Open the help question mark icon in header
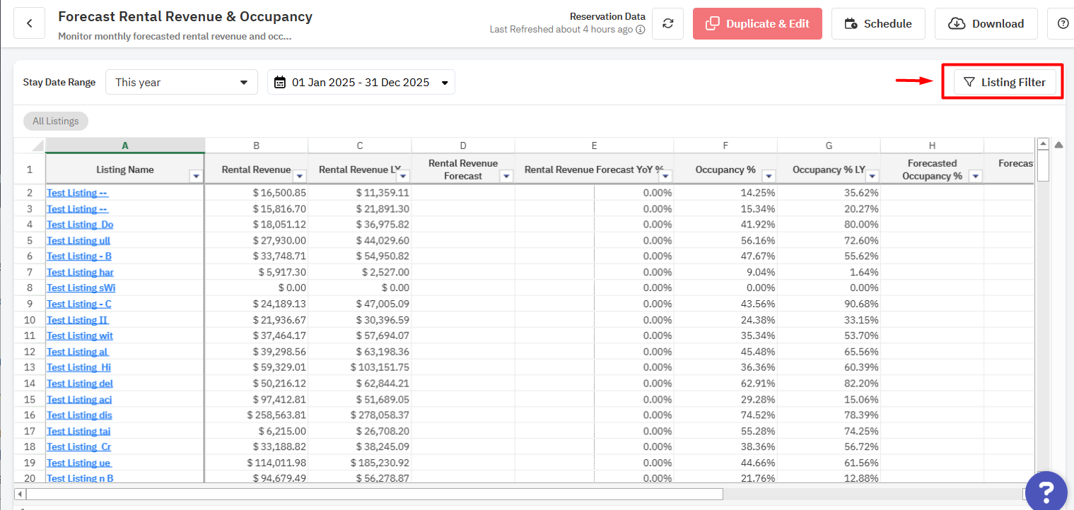This screenshot has height=510, width=1074. [x=1062, y=24]
